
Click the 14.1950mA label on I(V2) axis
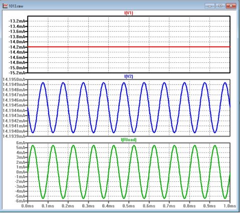(14, 79)
